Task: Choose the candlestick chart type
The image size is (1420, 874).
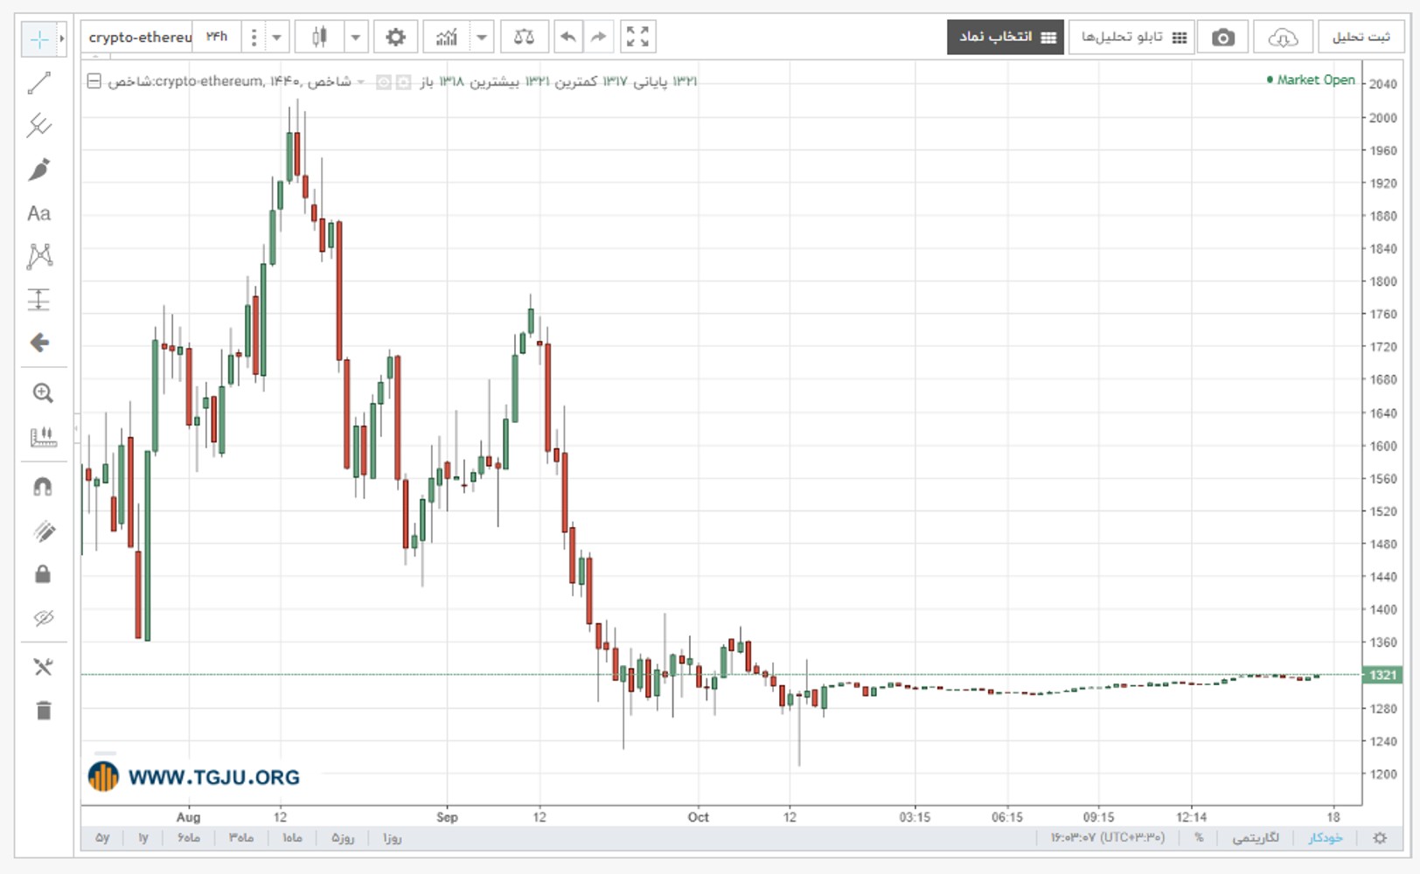Action: 319,37
